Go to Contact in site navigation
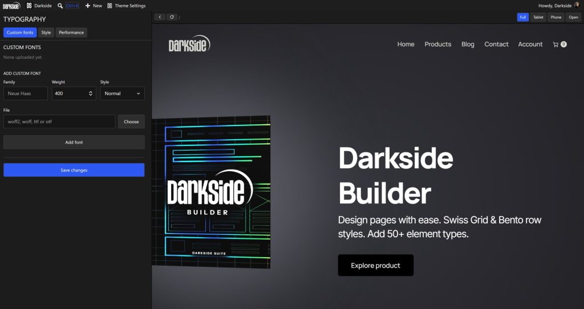584x309 pixels. pos(496,44)
